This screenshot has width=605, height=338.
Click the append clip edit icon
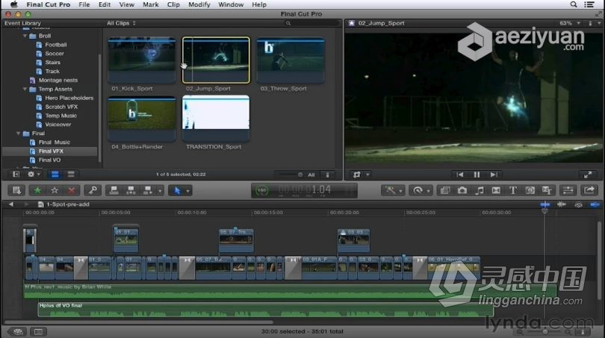click(x=148, y=190)
